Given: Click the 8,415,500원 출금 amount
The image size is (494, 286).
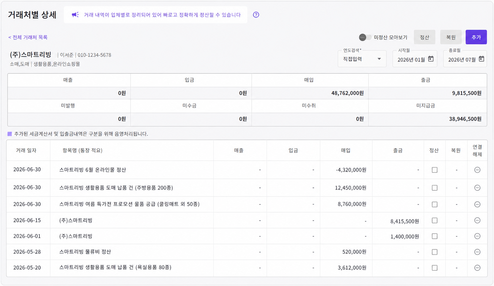Looking at the screenshot, I should (405, 221).
